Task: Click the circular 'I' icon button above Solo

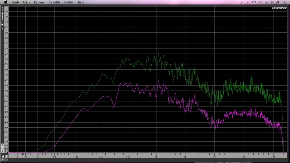Action: point(3,156)
